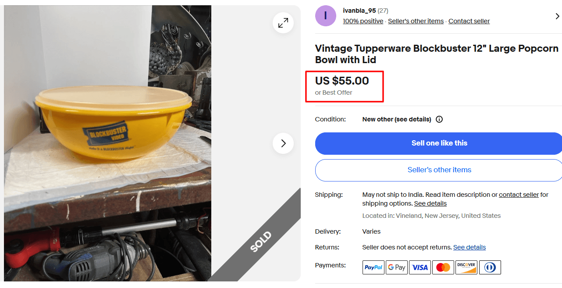This screenshot has height=288, width=562.
Task: Click the chevron beside the seller info
Action: coord(557,16)
